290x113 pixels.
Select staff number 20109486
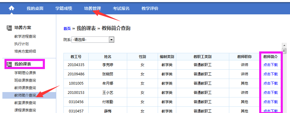pyautogui.click(x=76, y=74)
